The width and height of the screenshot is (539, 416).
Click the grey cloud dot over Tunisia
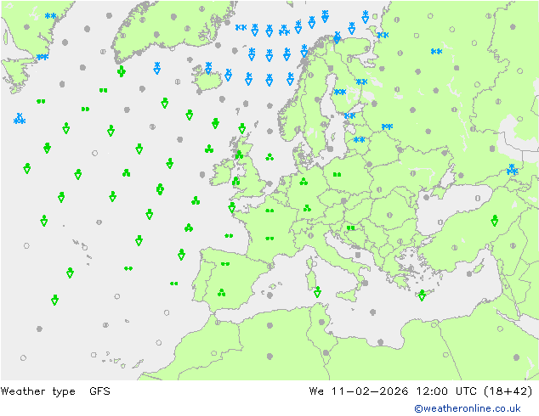click(x=321, y=322)
